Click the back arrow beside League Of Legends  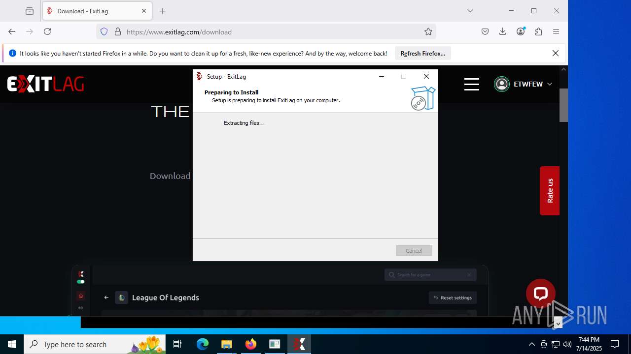[x=106, y=297]
